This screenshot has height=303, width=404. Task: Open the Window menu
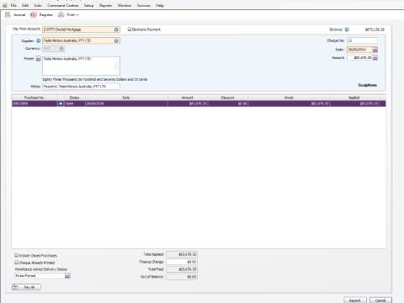[x=125, y=5]
